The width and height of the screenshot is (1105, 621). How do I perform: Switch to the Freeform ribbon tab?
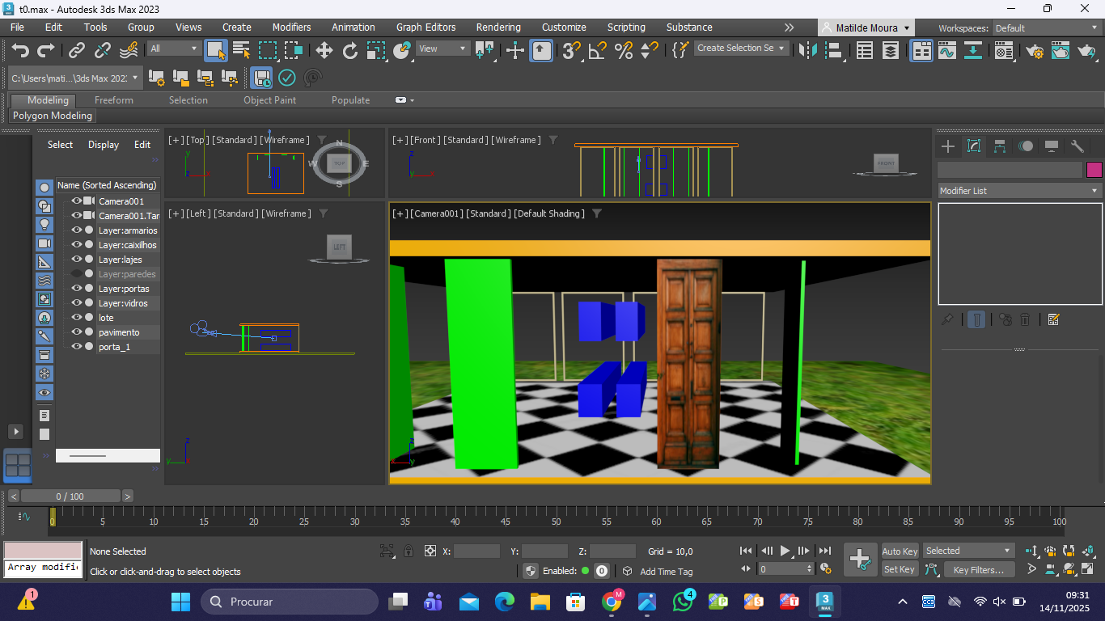(x=113, y=100)
